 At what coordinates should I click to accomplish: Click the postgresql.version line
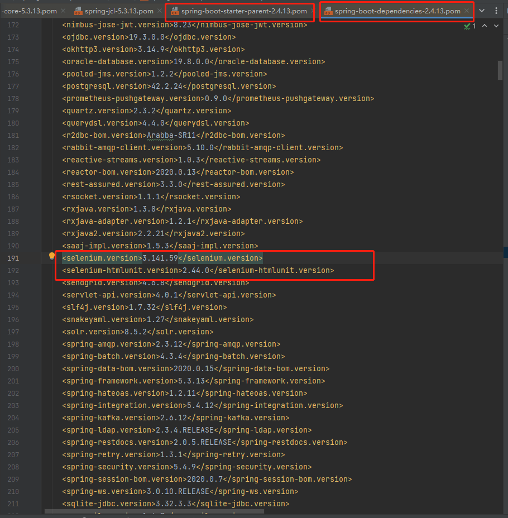pos(169,86)
